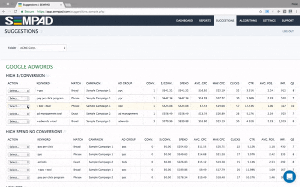Click the Log Out link
This screenshot has width=300, height=187.
pyautogui.click(x=288, y=31)
